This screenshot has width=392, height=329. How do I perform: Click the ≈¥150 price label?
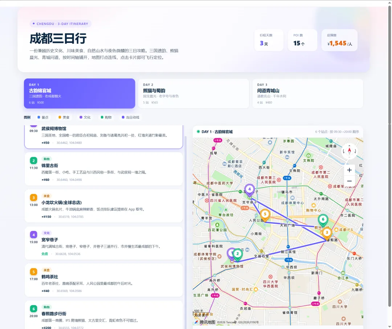point(46,217)
